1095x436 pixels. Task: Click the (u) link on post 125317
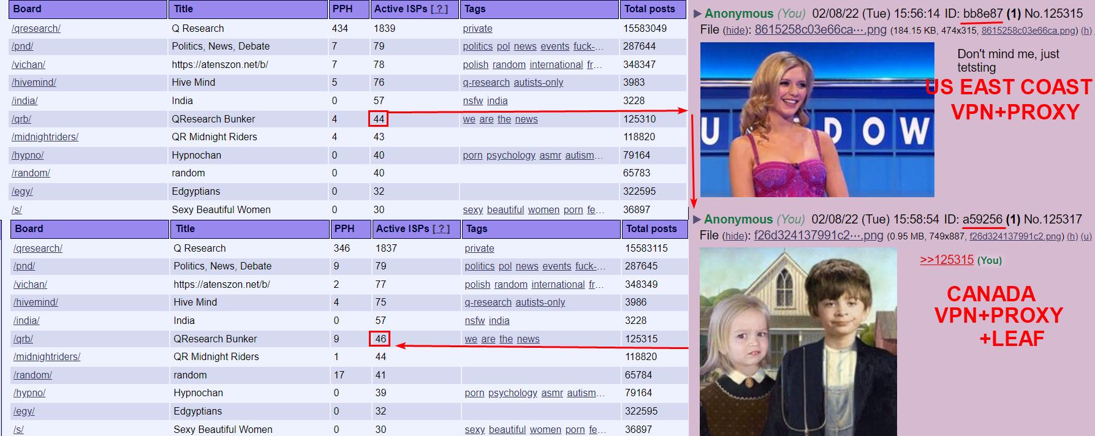(1086, 236)
